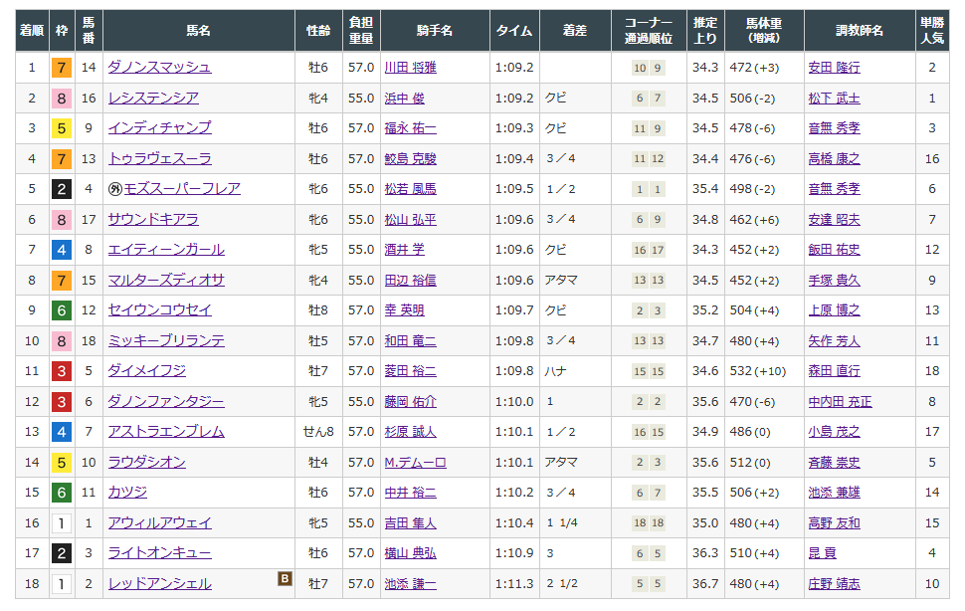
Task: Open trainer link 庄野 靖志
Action: pyautogui.click(x=835, y=584)
